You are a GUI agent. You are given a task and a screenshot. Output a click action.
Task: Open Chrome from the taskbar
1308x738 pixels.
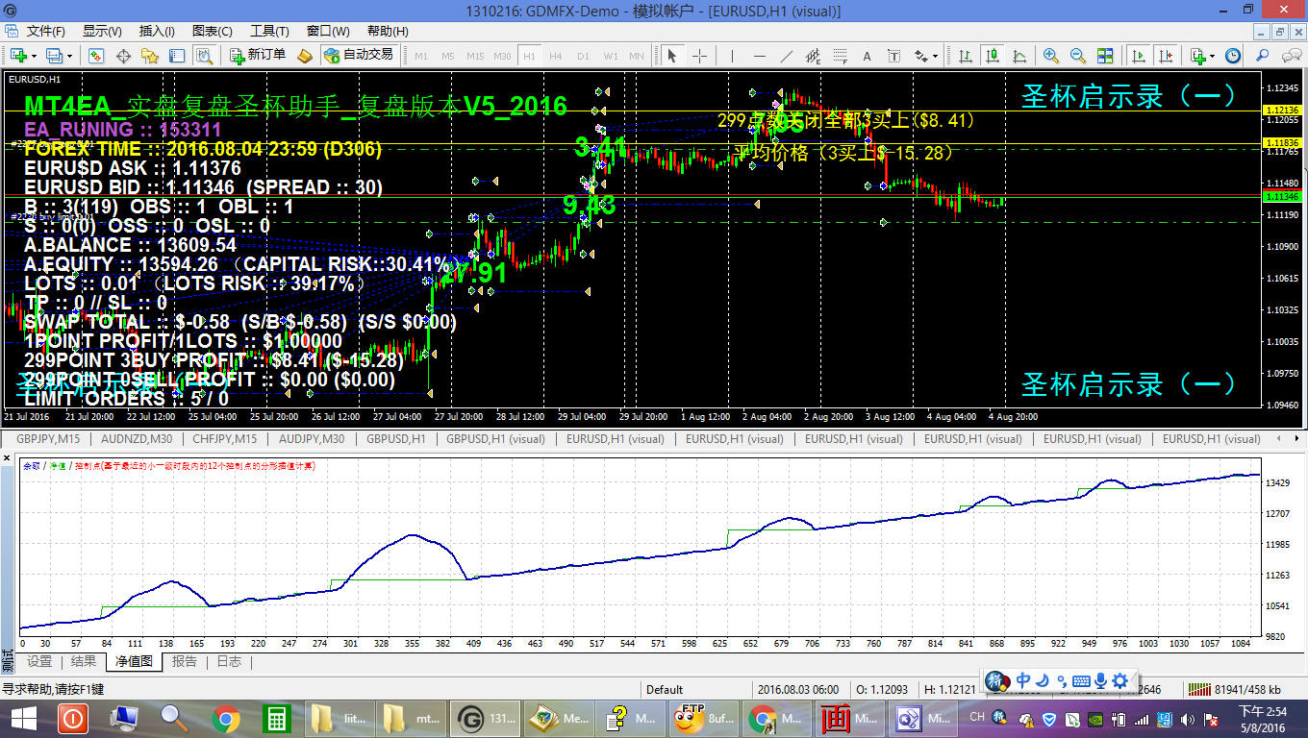[226, 718]
